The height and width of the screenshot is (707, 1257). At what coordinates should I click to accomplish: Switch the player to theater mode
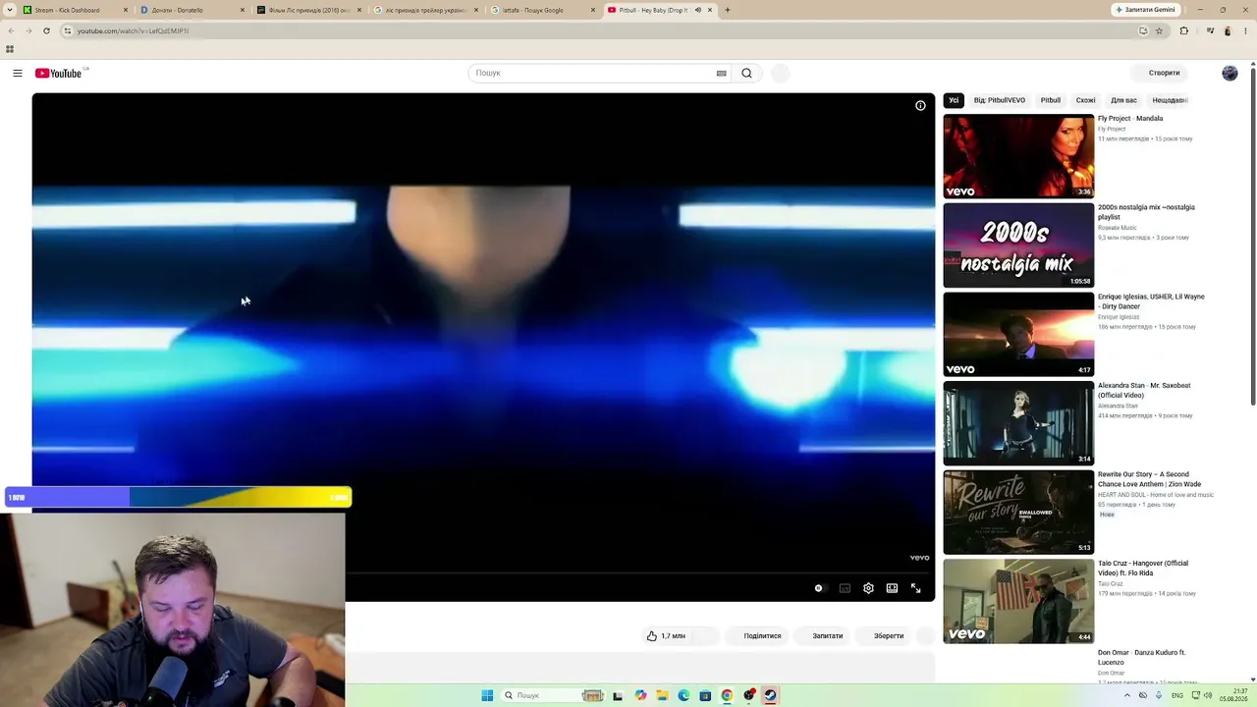892,588
